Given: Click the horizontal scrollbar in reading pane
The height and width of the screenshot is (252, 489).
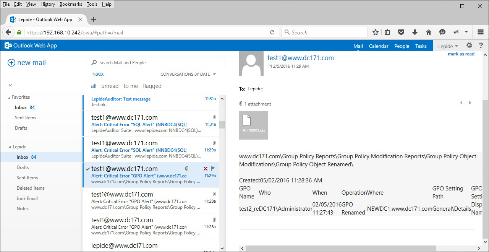Looking at the screenshot, I should (340, 248).
